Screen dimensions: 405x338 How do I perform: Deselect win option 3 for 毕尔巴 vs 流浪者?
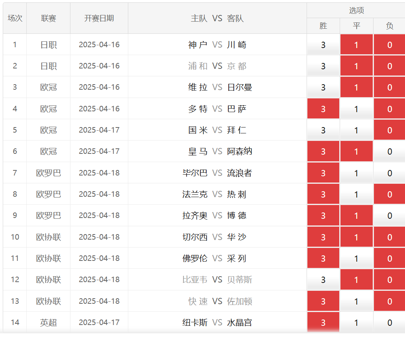click(x=323, y=173)
